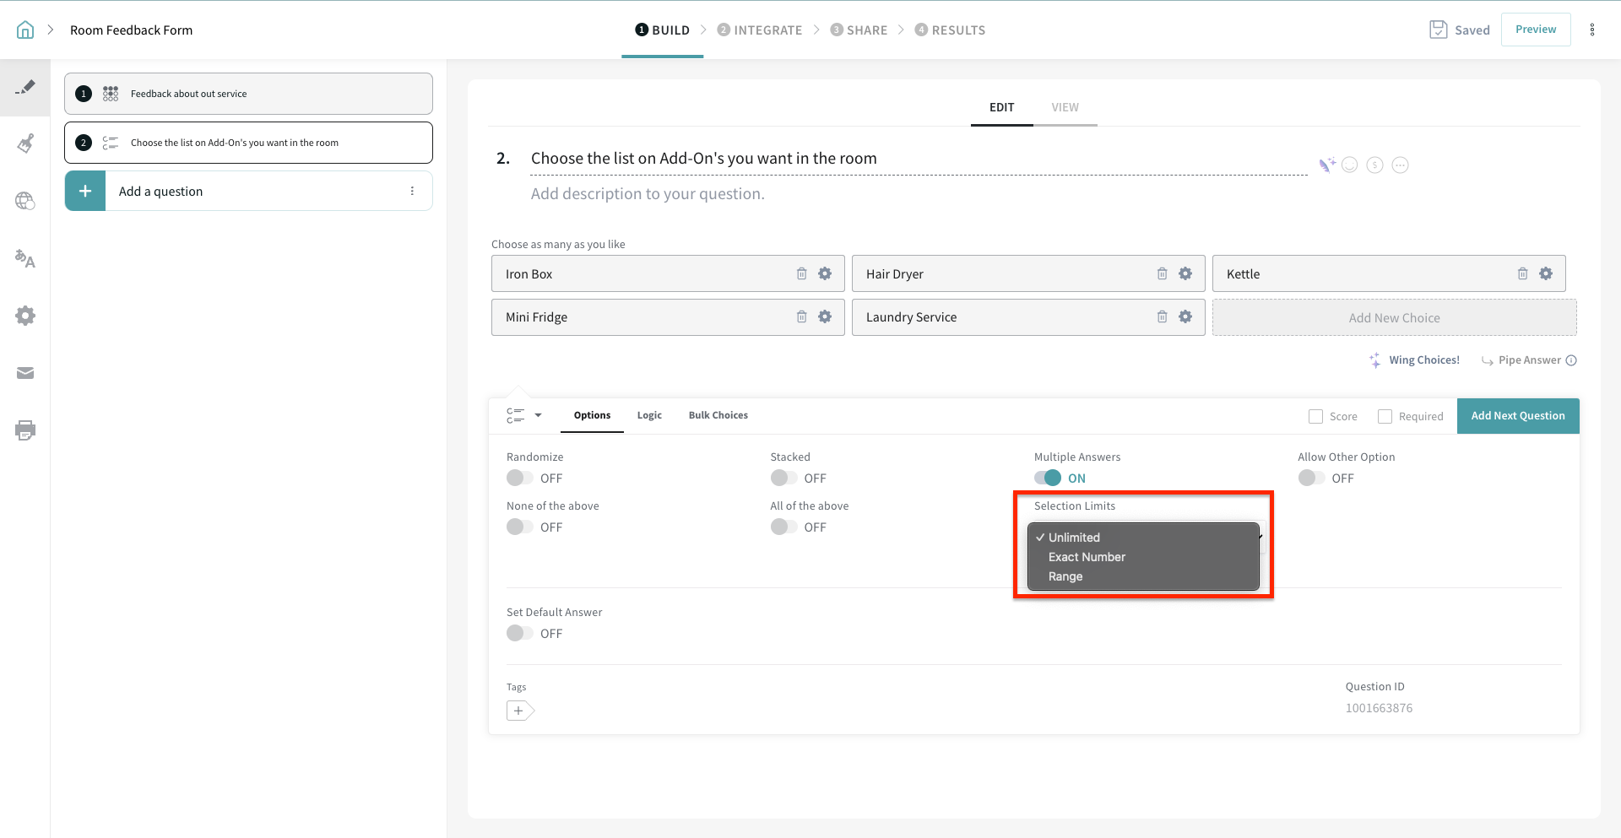Click the Add New Choice field
This screenshot has height=838, width=1621.
pyautogui.click(x=1394, y=318)
